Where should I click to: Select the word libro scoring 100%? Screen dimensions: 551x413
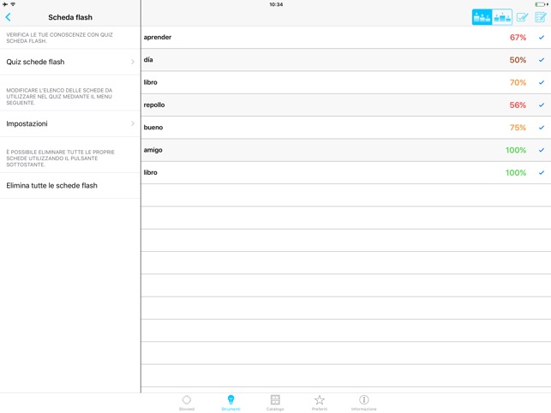[151, 172]
